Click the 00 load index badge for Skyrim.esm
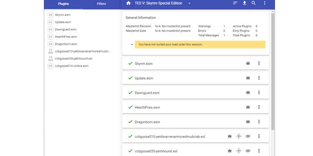Viewport: 313px width, 156px height. pos(50,15)
